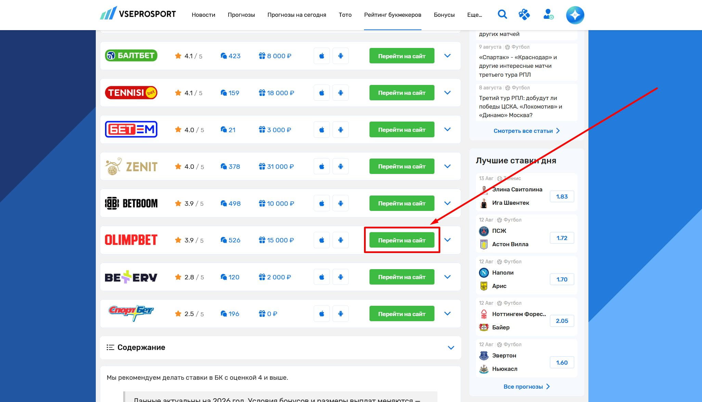Expand the Балтбет row details
Screen dimensions: 702x402
pyautogui.click(x=447, y=56)
